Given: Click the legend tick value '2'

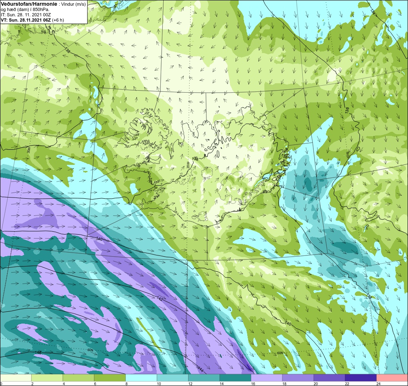Looking at the screenshot, I should tap(32, 384).
